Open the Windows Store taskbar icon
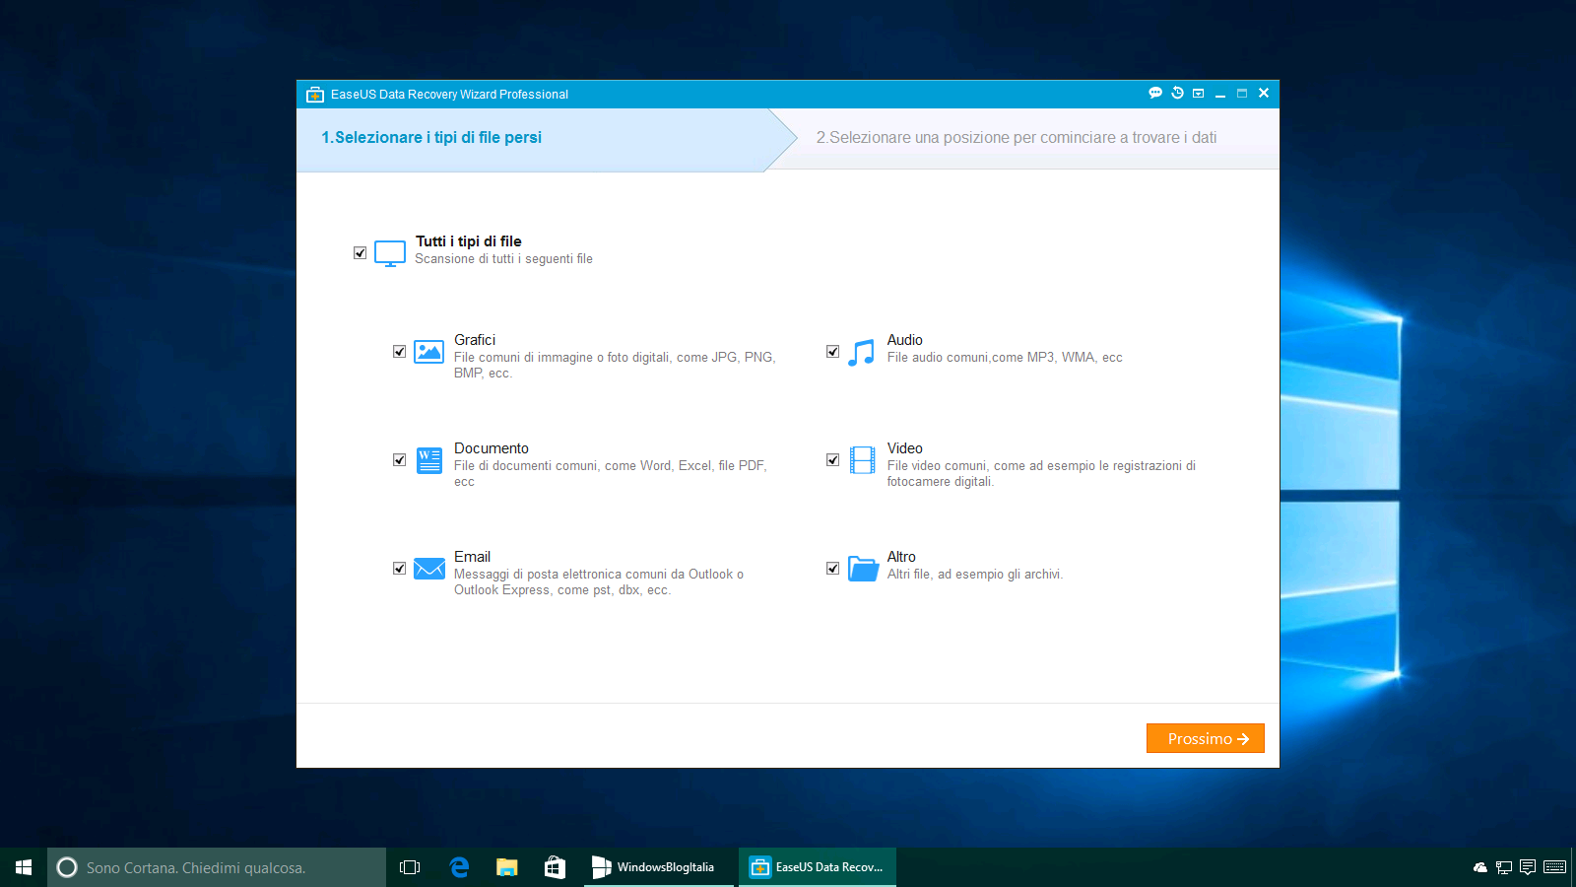This screenshot has width=1576, height=887. click(555, 867)
